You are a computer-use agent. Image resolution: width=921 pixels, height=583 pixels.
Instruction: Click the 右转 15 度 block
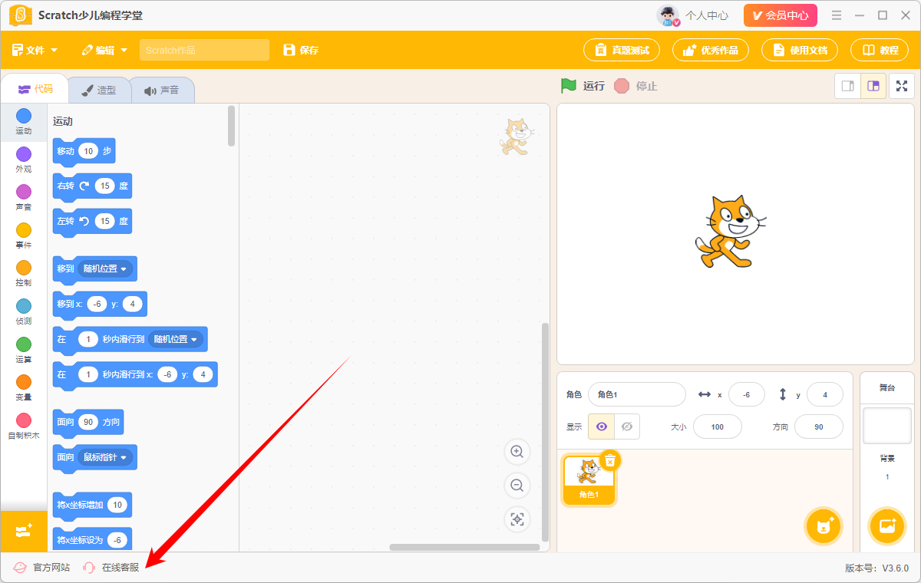92,186
